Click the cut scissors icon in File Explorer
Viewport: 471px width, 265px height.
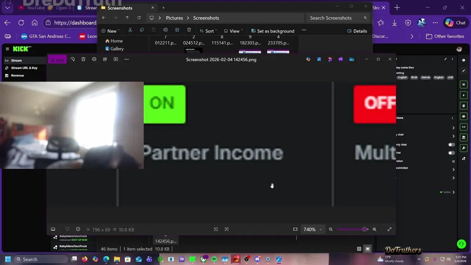click(130, 30)
